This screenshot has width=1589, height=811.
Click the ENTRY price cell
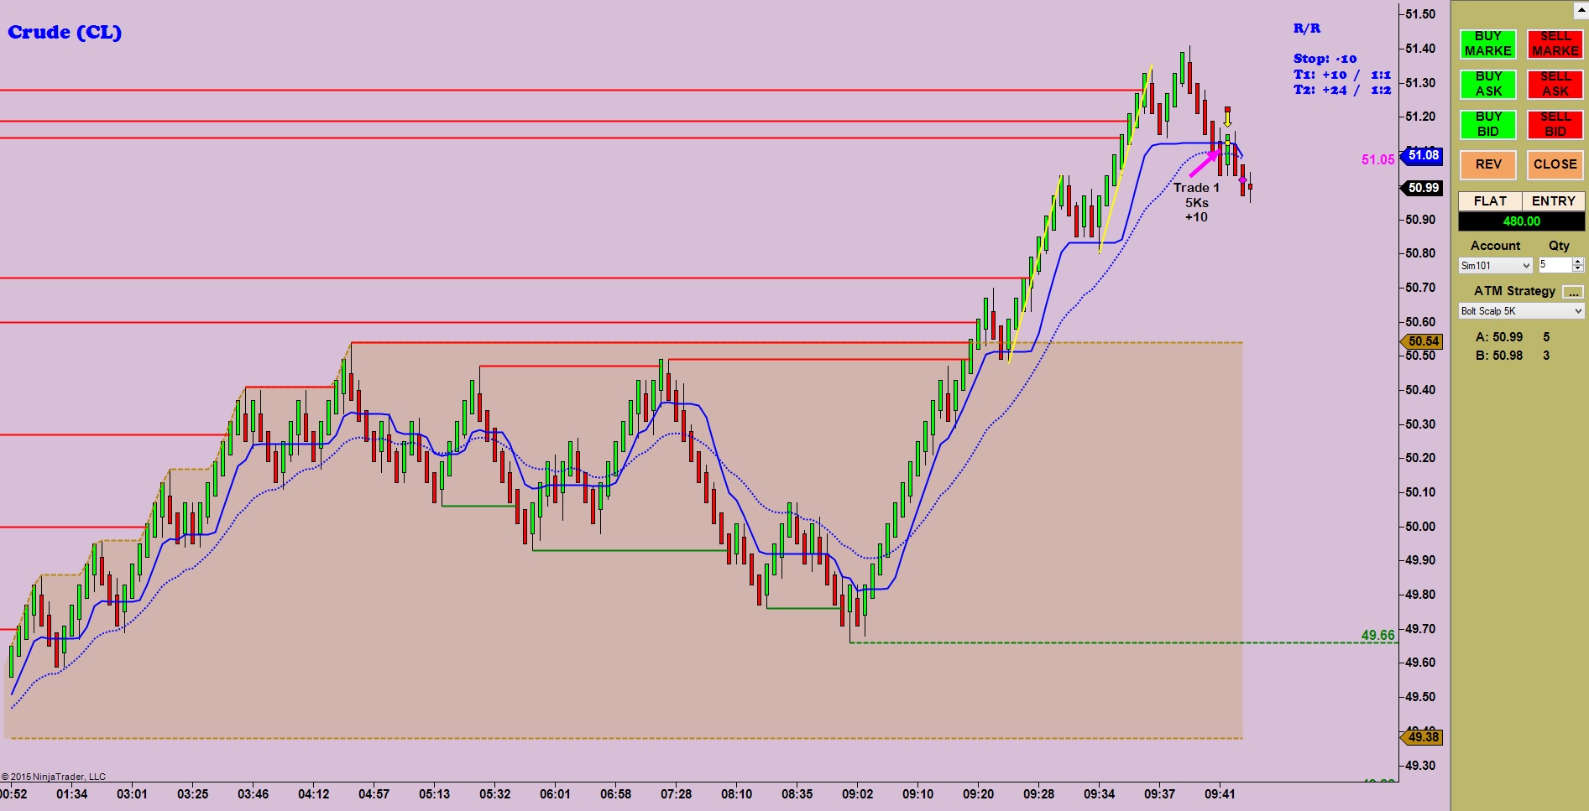(1553, 201)
